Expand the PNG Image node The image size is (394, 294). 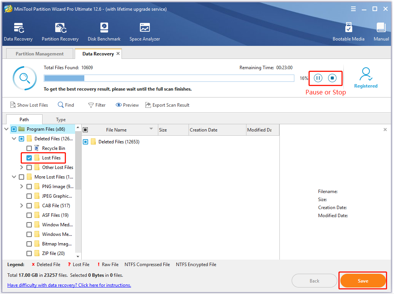[x=21, y=187]
